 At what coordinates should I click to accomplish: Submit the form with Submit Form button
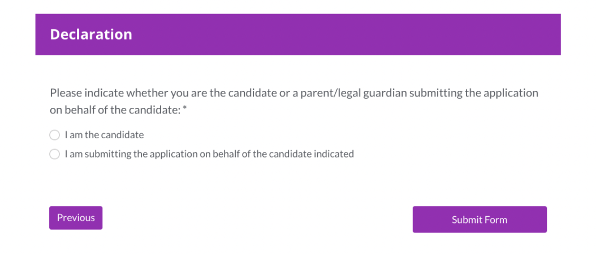pos(480,220)
